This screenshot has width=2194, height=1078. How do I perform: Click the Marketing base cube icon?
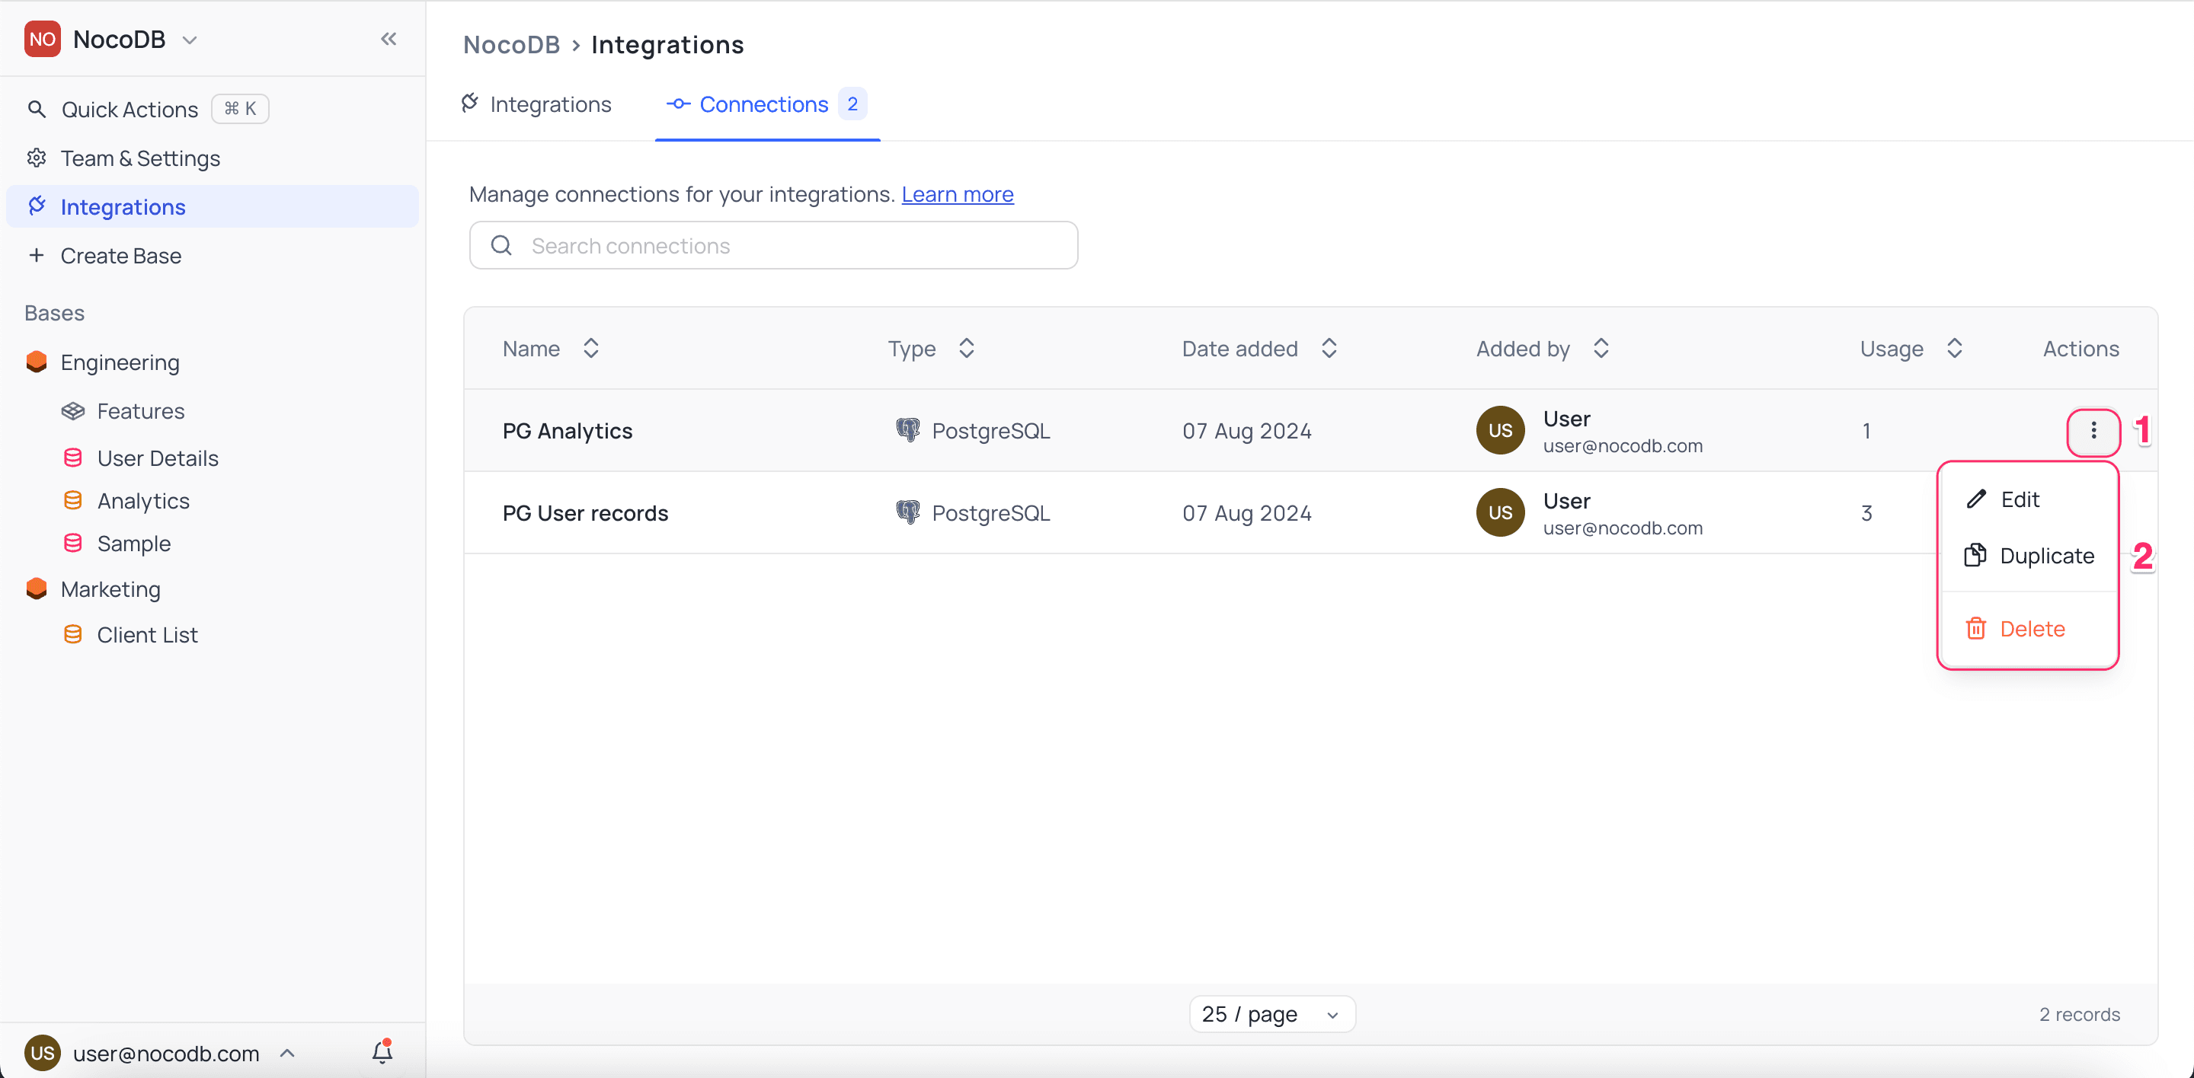37,588
